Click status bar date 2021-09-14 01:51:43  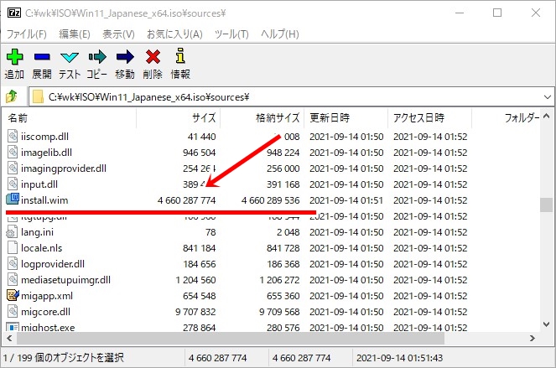click(x=399, y=358)
